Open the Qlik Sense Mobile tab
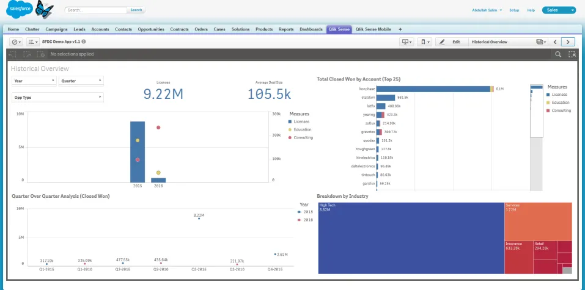585x290 pixels. tap(373, 29)
